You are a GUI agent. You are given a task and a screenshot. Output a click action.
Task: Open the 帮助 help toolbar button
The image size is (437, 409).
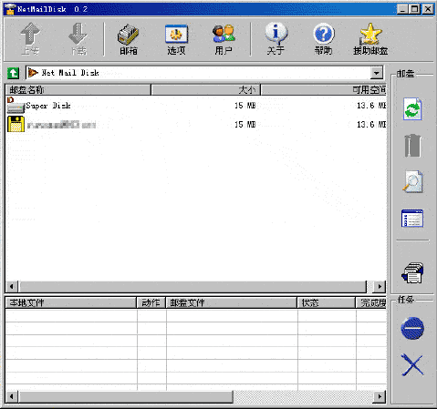click(x=323, y=39)
